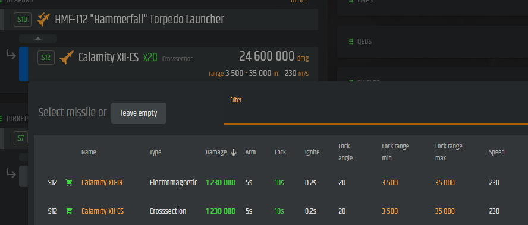Select the Calamity XII-CS missile in list

tap(102, 211)
